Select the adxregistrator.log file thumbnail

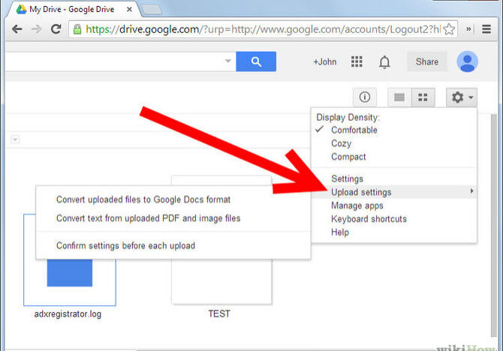click(x=70, y=282)
